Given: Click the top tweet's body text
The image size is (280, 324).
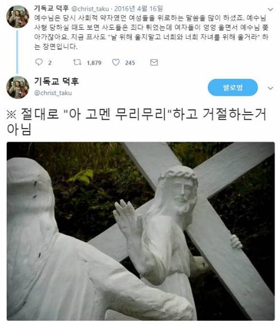Looking at the screenshot, I should point(151,32).
